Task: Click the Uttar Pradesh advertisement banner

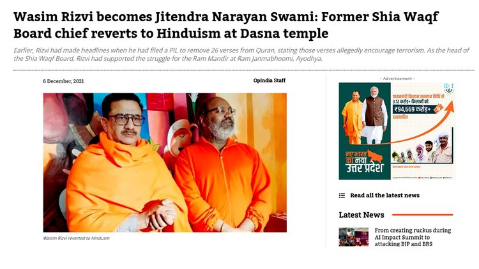Action: 397,131
